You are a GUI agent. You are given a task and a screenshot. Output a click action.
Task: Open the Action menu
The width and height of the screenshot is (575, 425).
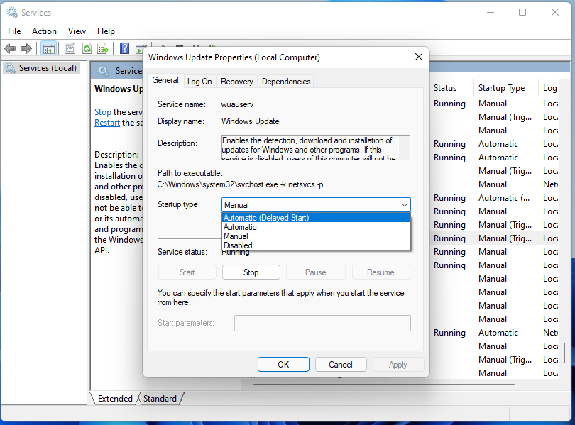click(44, 31)
